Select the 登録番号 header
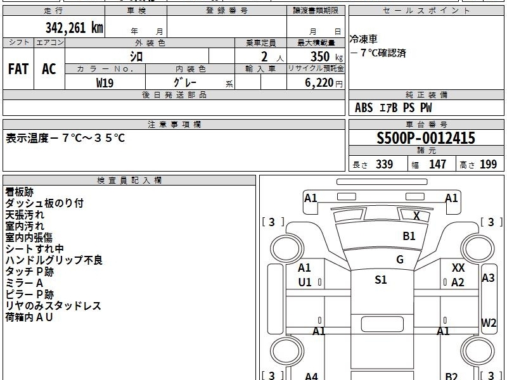The width and height of the screenshot is (507, 380). (x=227, y=11)
